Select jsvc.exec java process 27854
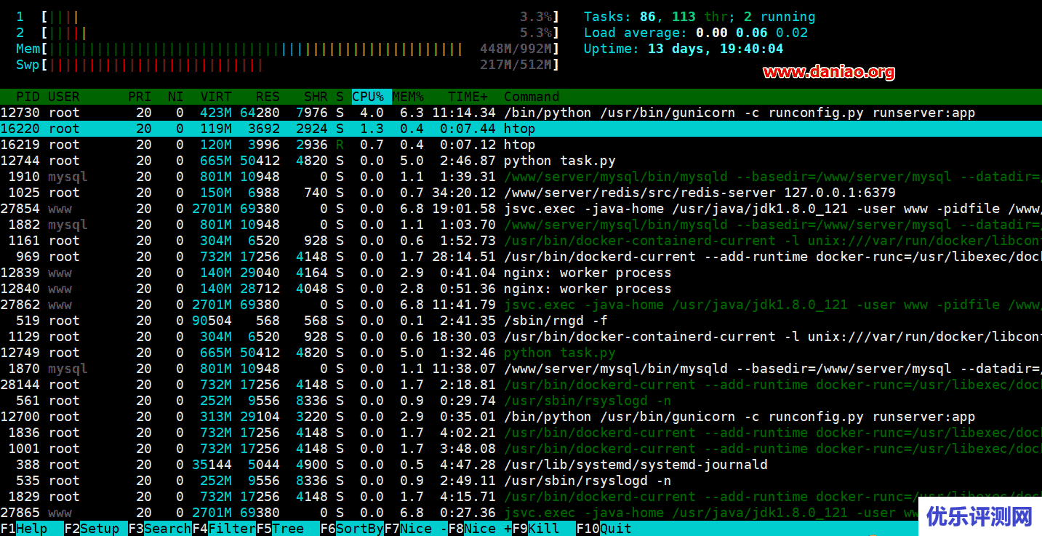The height and width of the screenshot is (536, 1042). point(521,209)
